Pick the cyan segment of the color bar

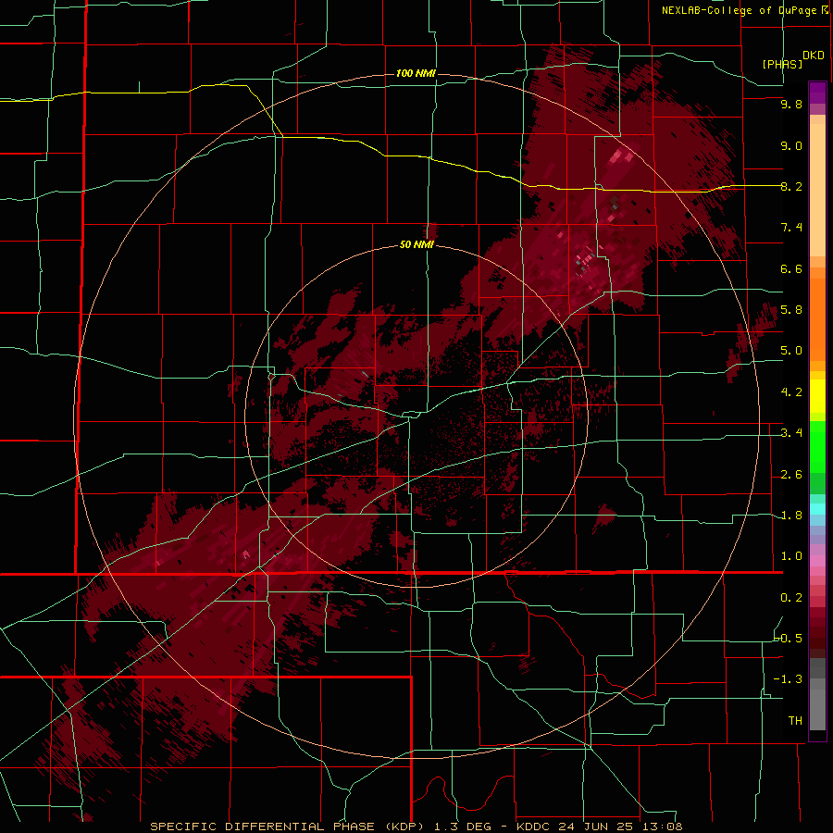click(817, 509)
